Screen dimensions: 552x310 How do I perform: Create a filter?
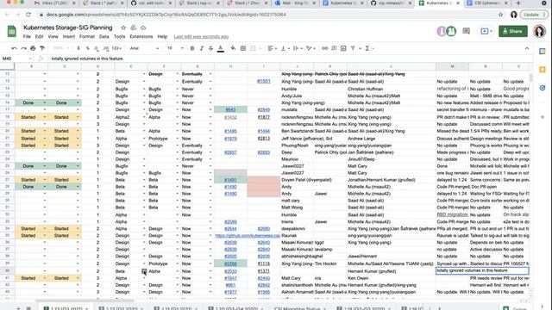pos(353,48)
